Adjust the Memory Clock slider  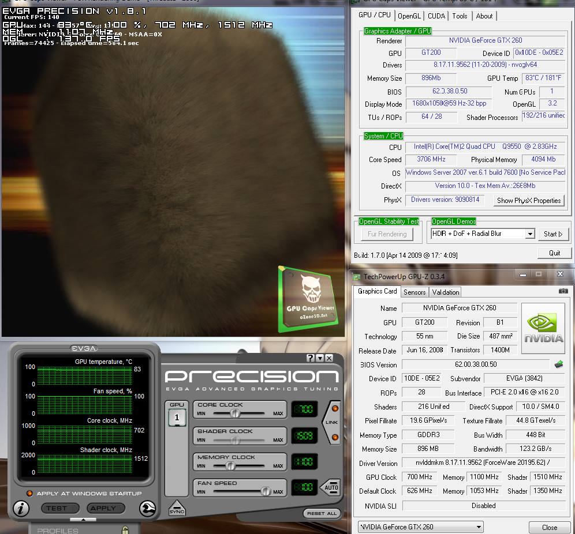tap(230, 466)
